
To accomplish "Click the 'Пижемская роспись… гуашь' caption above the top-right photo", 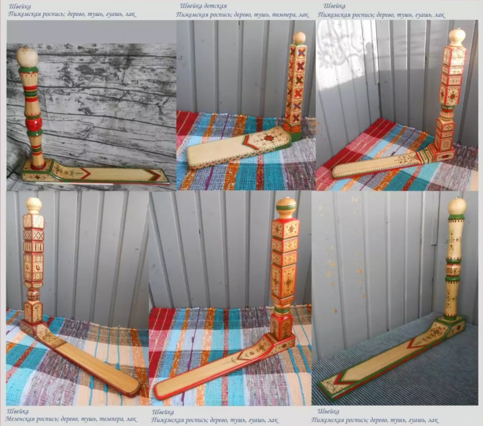I will [x=381, y=14].
